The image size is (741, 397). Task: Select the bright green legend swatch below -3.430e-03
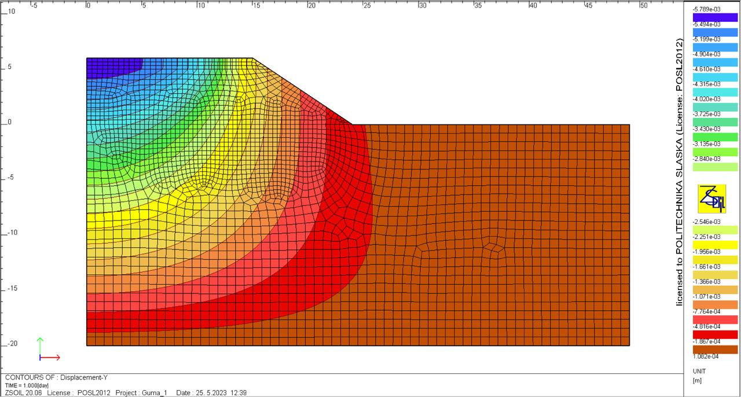[x=715, y=137]
